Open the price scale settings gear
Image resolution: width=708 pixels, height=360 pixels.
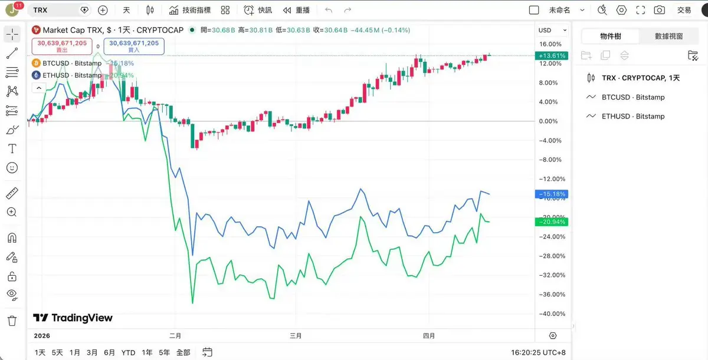coord(553,336)
